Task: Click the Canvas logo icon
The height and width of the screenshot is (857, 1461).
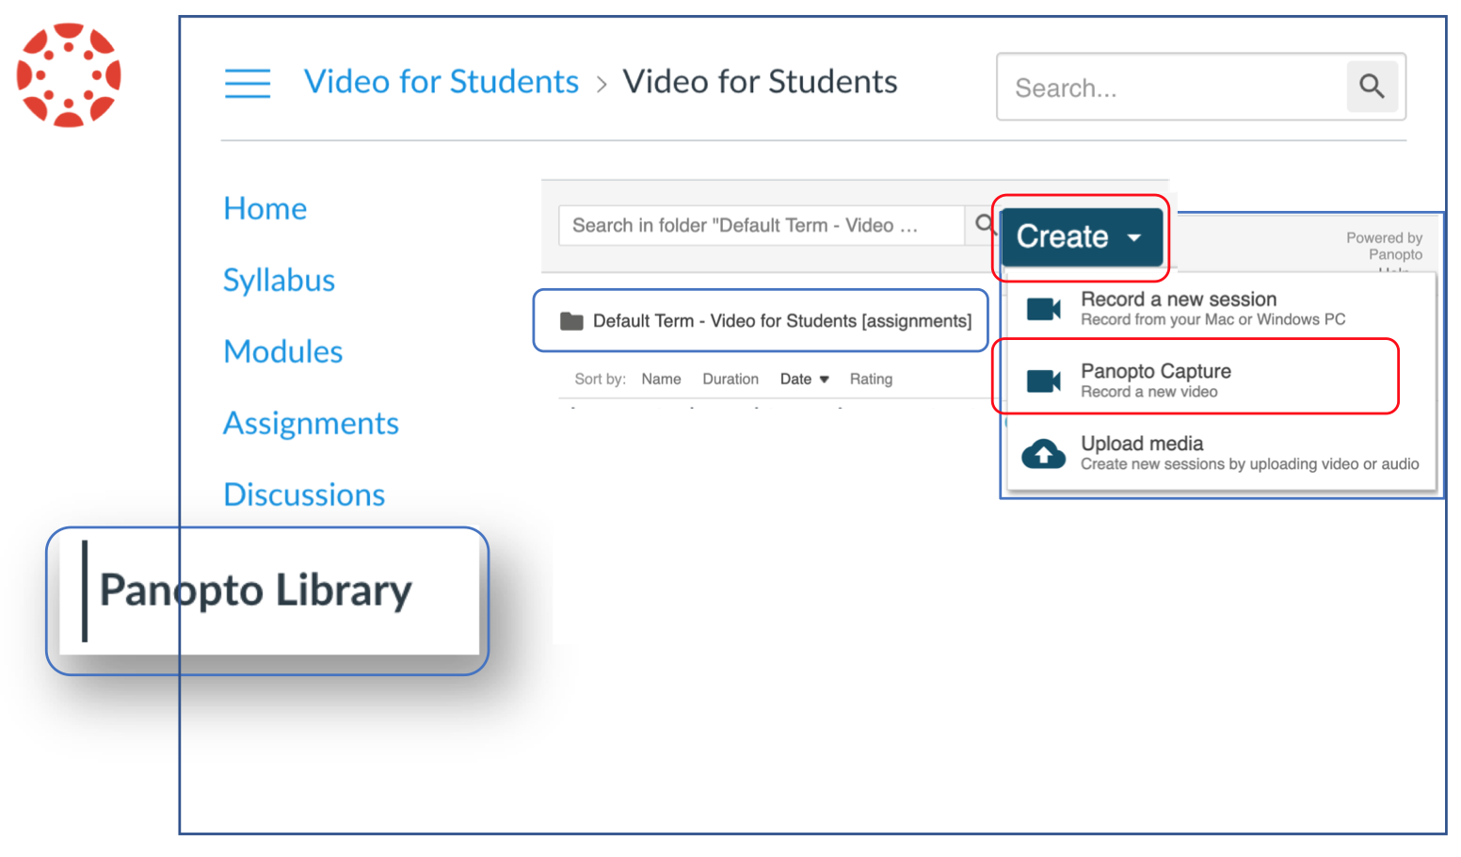Action: point(69,74)
